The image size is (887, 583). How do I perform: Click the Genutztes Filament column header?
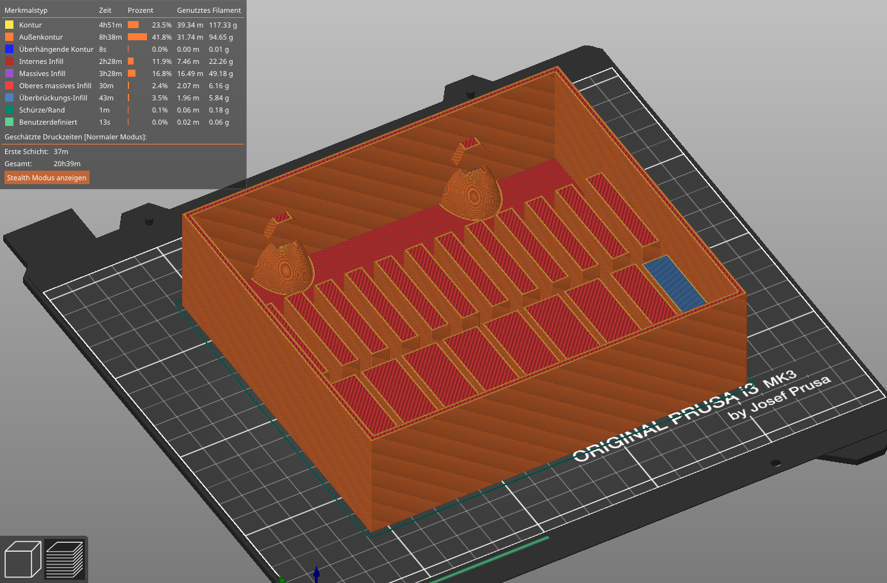[209, 10]
